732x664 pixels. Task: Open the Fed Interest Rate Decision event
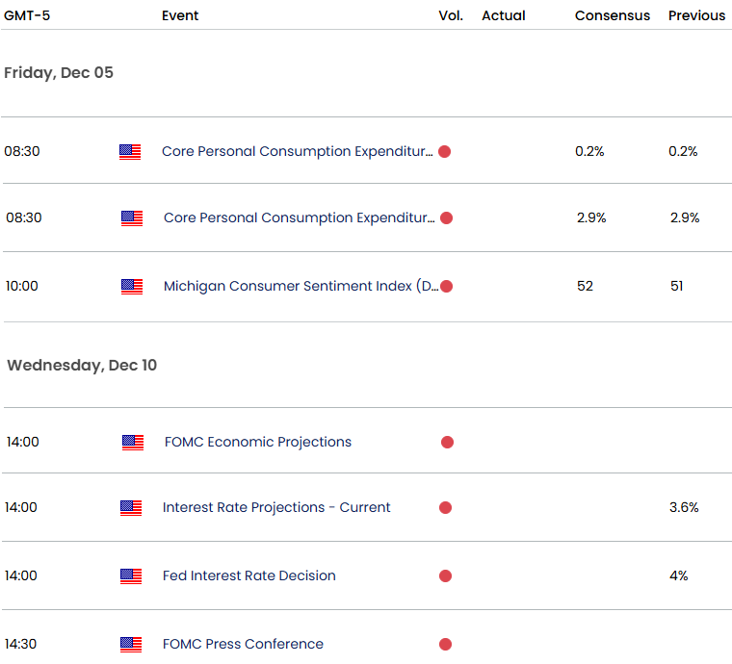click(x=249, y=576)
